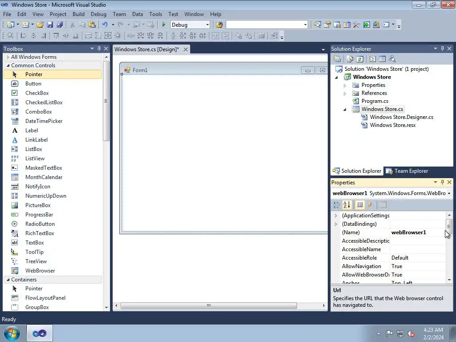Click the (Name) property value webBrowser1
This screenshot has width=456, height=342.
tap(418, 232)
